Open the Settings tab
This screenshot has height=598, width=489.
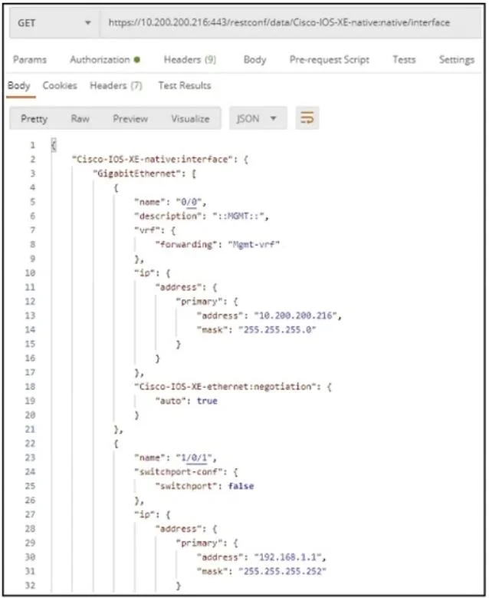457,60
